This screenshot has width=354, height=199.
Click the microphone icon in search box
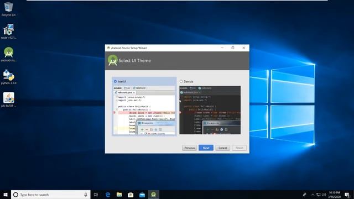(x=86, y=195)
